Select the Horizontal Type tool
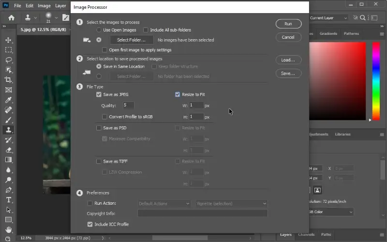The image size is (387, 242). (9, 200)
